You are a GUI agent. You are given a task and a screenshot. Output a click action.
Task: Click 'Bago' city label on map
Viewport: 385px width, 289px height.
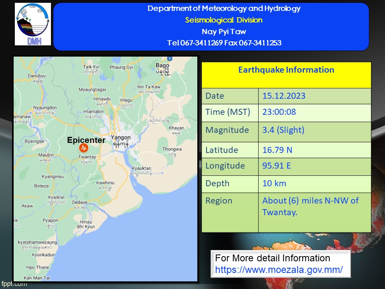(x=162, y=65)
